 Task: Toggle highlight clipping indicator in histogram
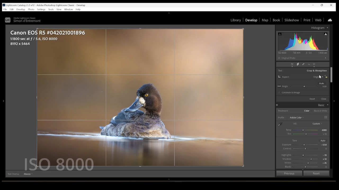pos(326,34)
